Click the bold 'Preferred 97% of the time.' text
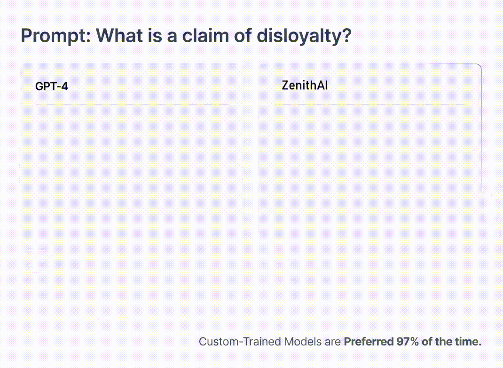Screen dimensions: 503x368 [413, 341]
